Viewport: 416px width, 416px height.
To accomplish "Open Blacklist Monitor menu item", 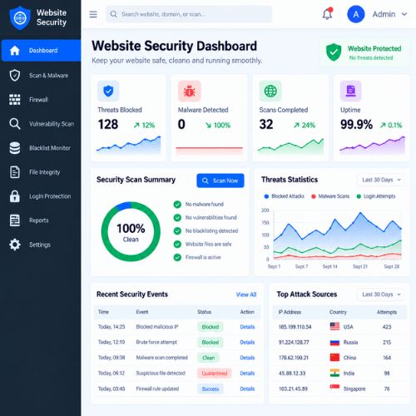I will [x=41, y=148].
